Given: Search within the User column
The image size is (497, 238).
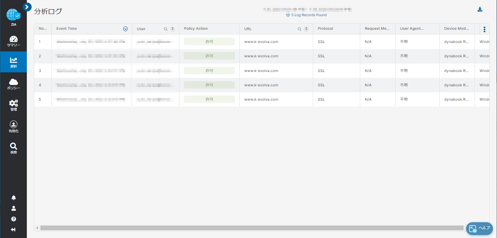Looking at the screenshot, I should point(166,29).
